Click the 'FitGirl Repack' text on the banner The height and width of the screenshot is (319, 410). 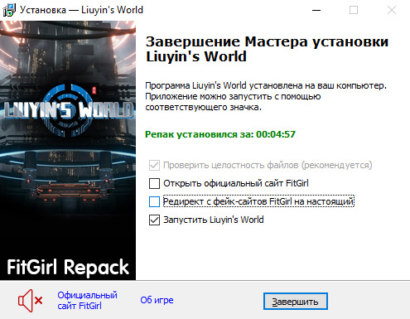click(68, 267)
